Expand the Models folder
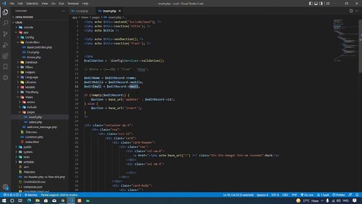 tap(30, 87)
